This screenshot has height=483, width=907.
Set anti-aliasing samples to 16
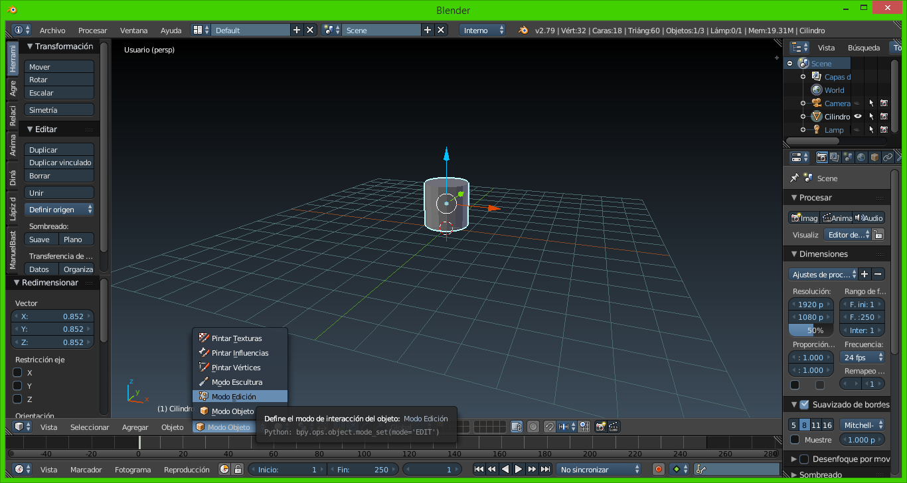click(x=827, y=425)
